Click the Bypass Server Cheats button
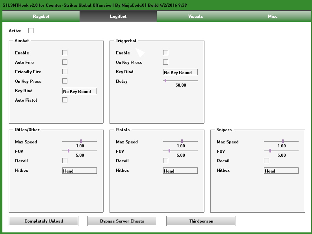Viewport: 312px width, 234px height. [x=122, y=221]
